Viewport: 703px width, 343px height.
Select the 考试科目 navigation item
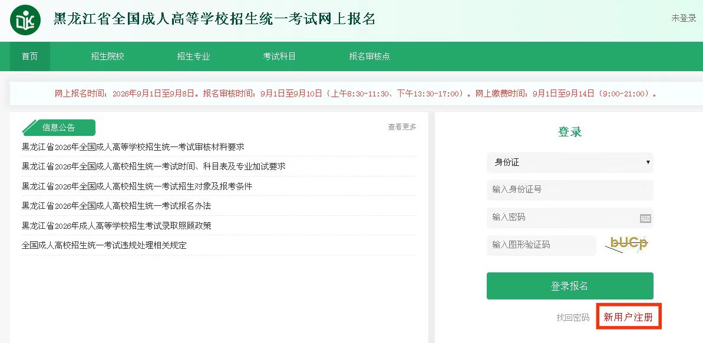(279, 56)
